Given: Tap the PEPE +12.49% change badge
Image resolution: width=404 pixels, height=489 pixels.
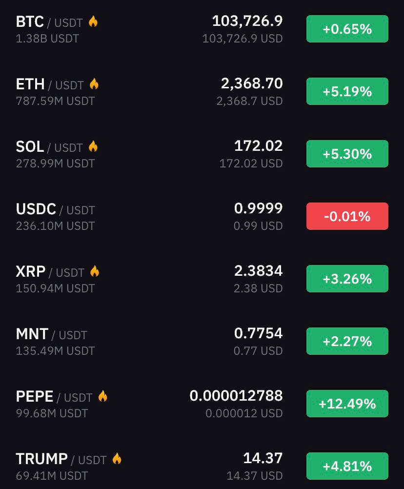Looking at the screenshot, I should (347, 404).
